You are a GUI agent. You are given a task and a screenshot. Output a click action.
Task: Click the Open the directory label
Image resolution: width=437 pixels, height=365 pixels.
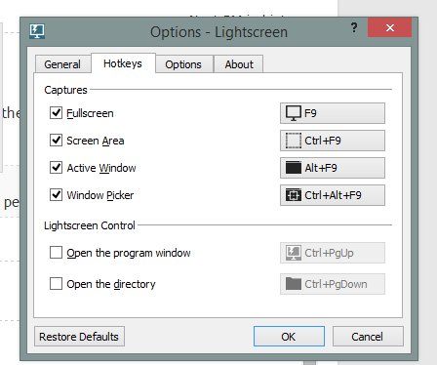[111, 284]
